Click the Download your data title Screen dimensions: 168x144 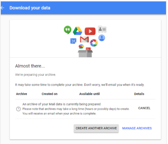30,8
